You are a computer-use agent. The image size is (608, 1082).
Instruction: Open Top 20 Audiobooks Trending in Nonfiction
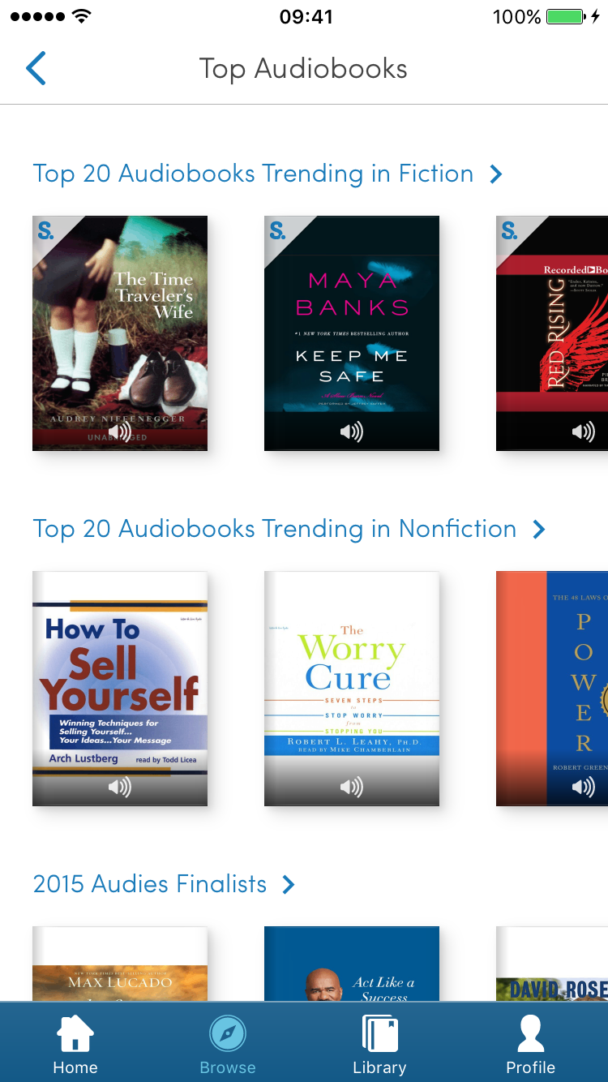click(x=275, y=529)
